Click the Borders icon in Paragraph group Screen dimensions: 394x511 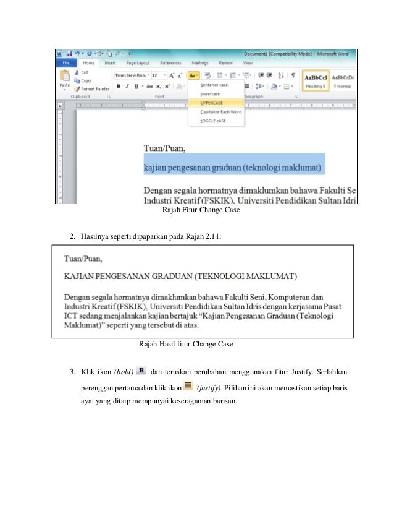tap(287, 87)
